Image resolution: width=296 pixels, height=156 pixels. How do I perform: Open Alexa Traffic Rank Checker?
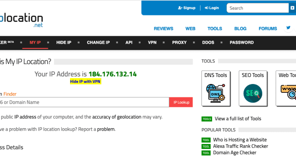241,146
